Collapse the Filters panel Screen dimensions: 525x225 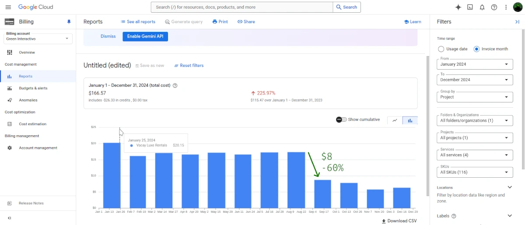517,22
